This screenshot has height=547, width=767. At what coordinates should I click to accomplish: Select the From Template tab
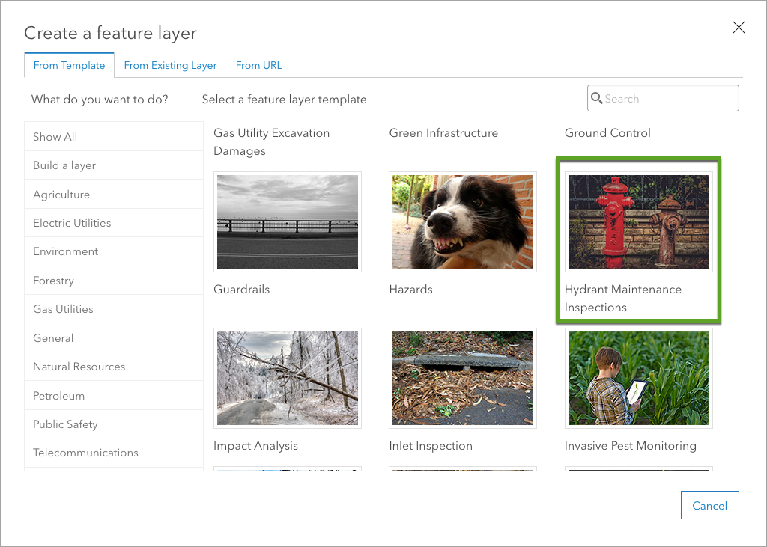(x=69, y=65)
